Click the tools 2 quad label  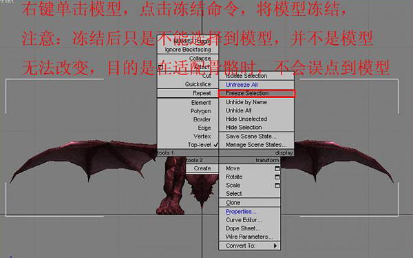(194, 160)
